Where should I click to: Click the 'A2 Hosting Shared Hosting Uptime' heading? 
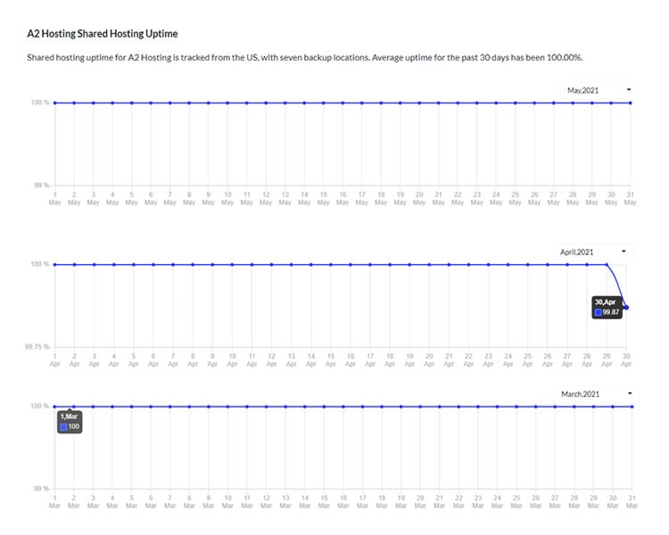coord(103,34)
